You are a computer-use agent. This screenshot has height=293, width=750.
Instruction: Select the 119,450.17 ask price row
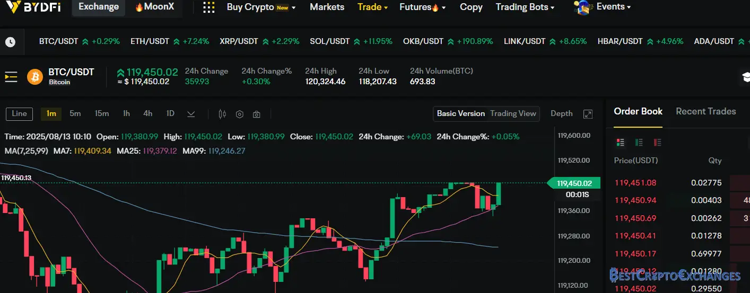coord(682,254)
